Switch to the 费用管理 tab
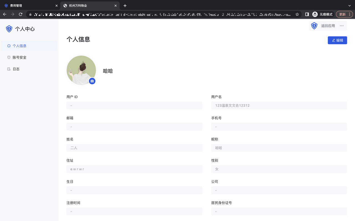The height and width of the screenshot is (221, 355). click(28, 6)
